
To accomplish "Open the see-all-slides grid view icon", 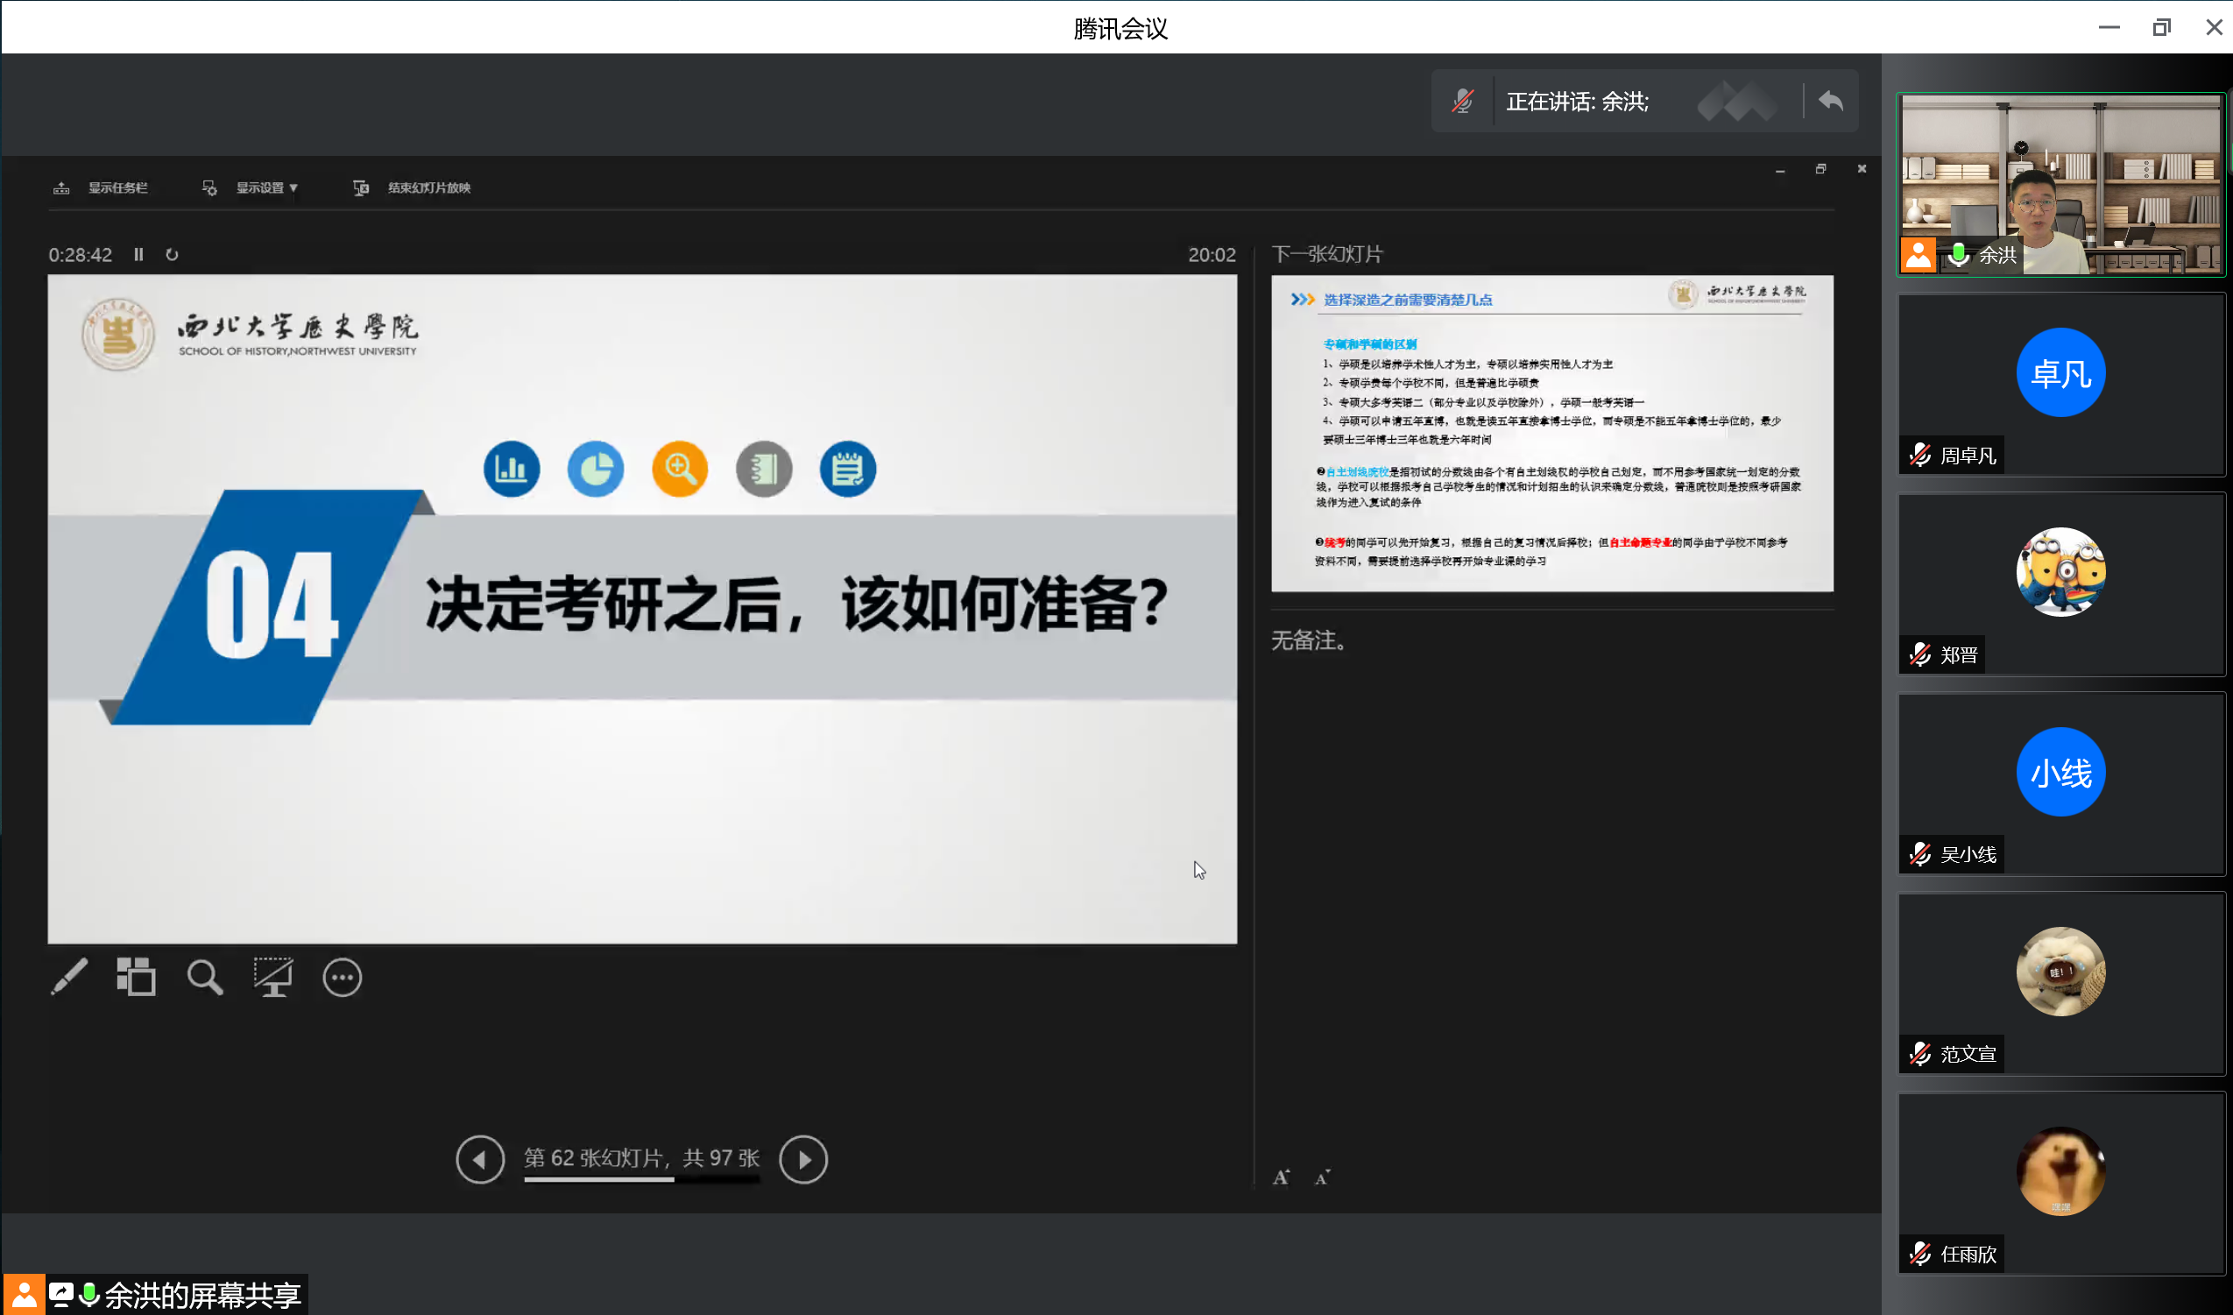I will click(136, 977).
